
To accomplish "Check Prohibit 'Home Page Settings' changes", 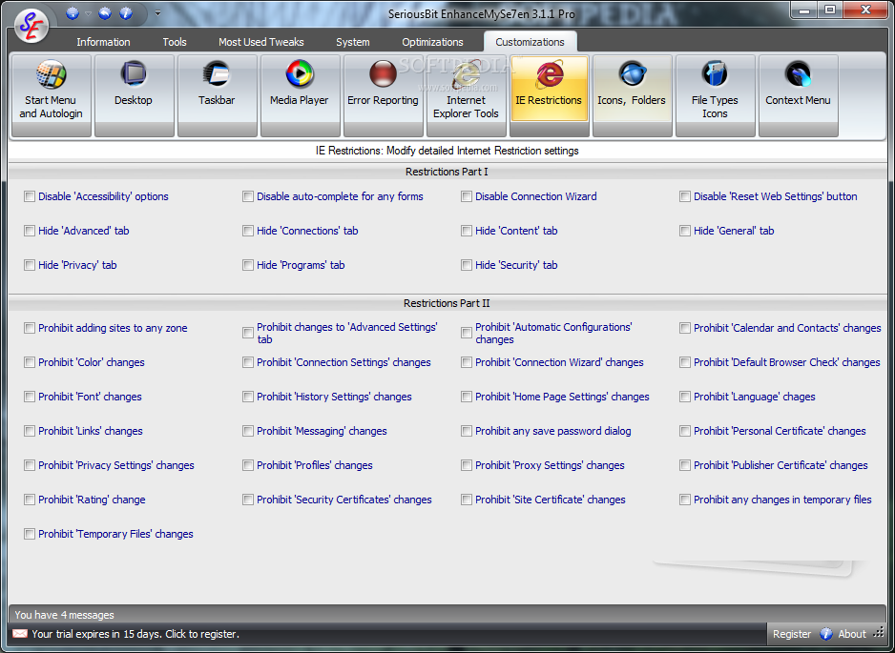I will 467,397.
